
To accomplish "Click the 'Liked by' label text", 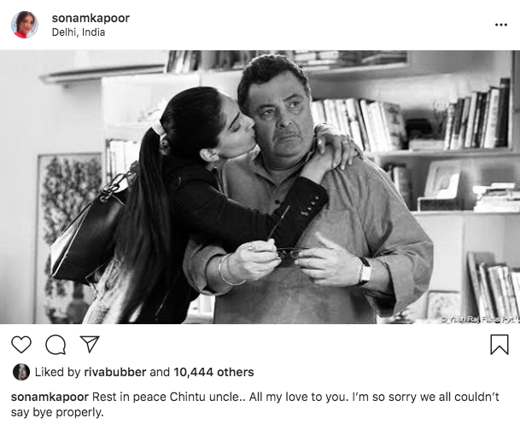I will pyautogui.click(x=58, y=372).
